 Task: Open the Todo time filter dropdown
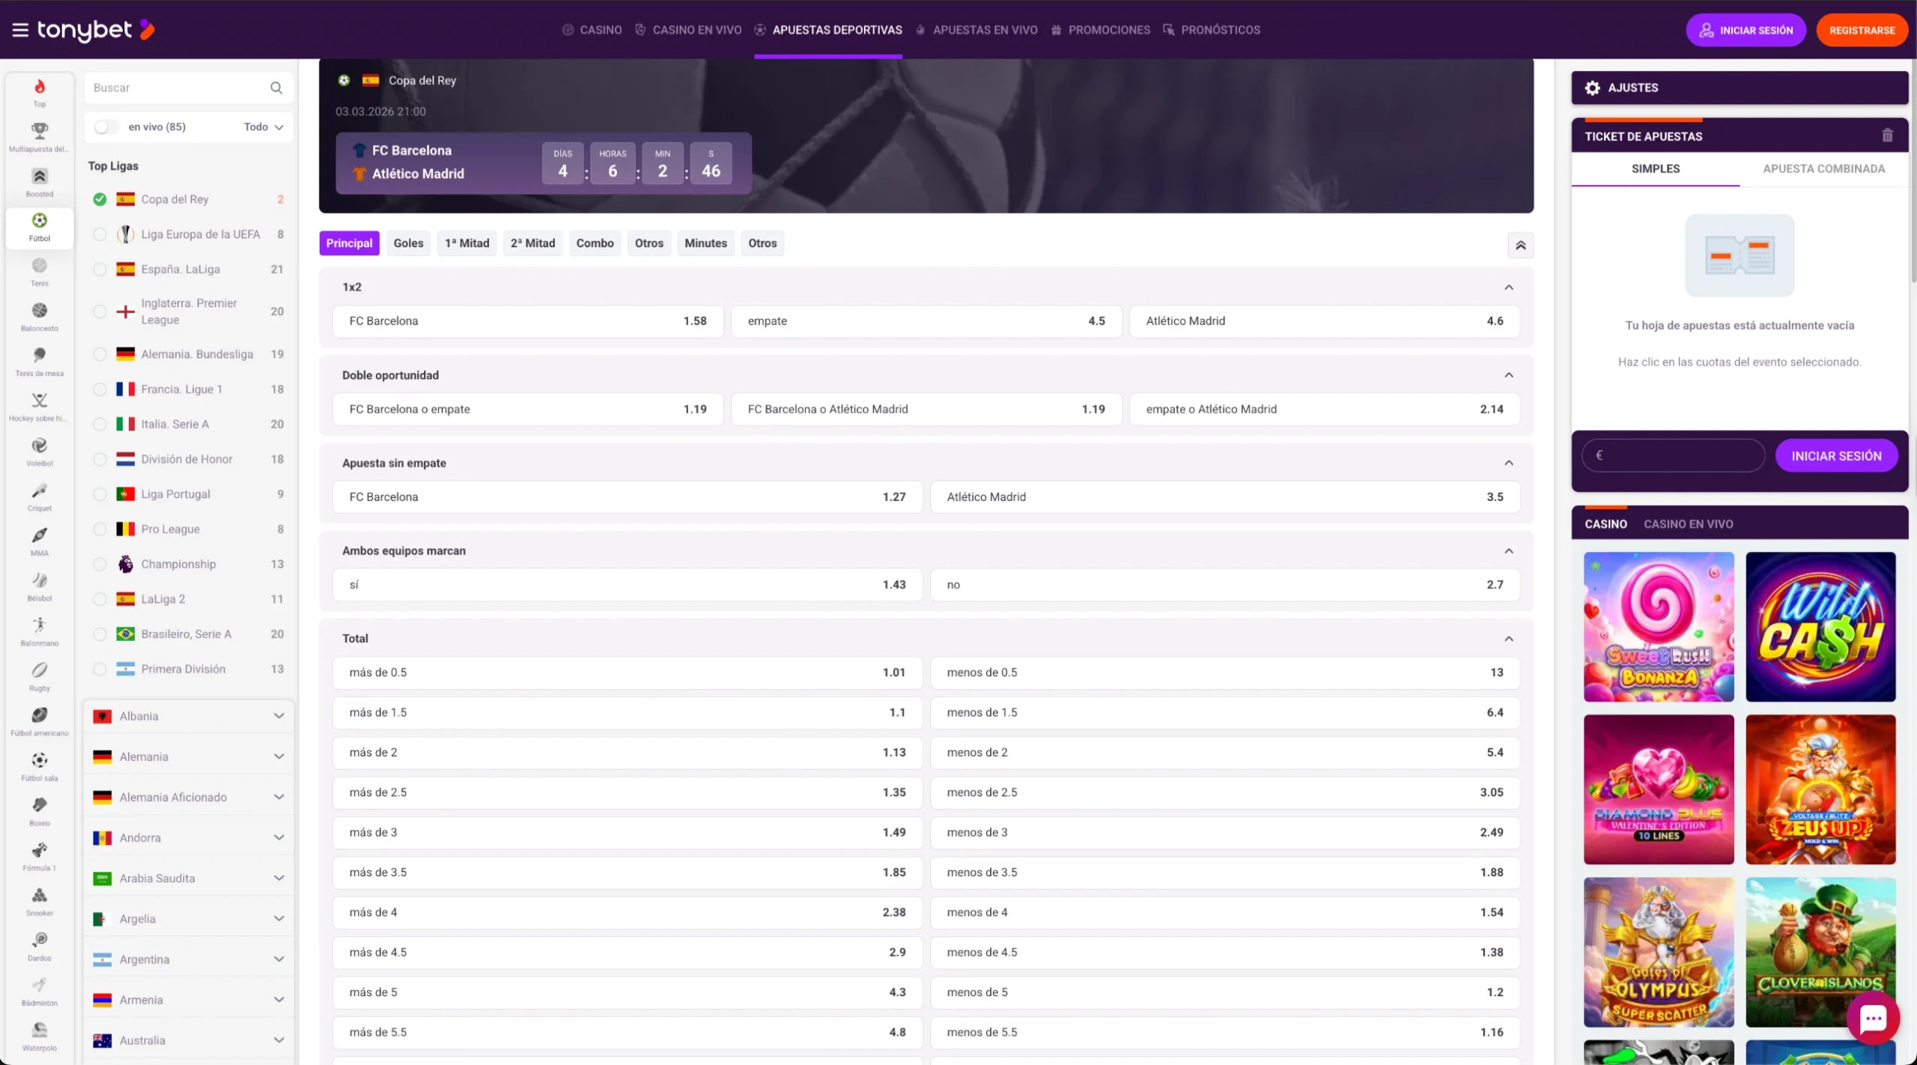pos(264,127)
